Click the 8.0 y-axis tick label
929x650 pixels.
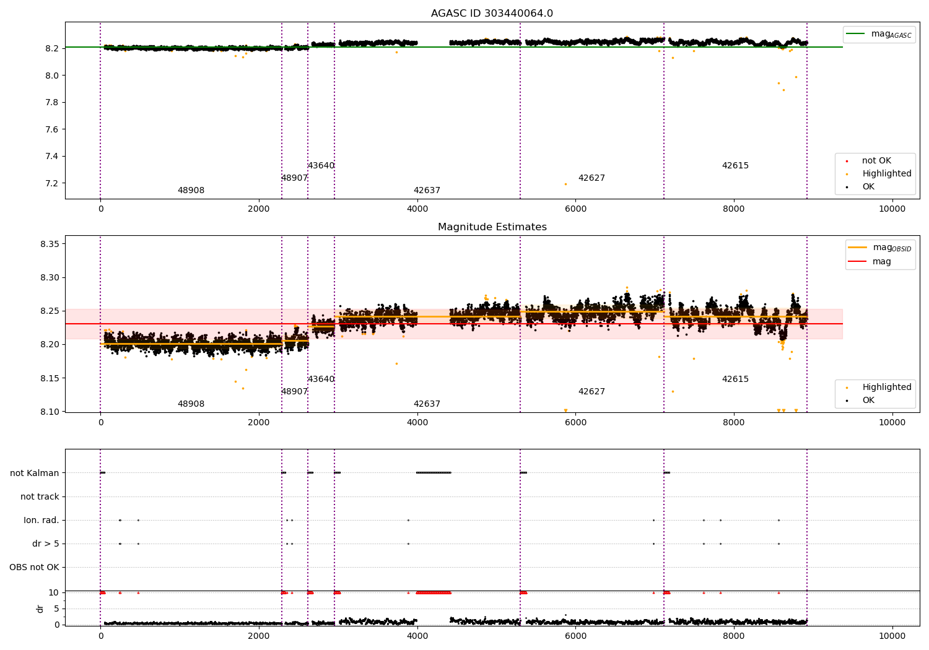52,76
